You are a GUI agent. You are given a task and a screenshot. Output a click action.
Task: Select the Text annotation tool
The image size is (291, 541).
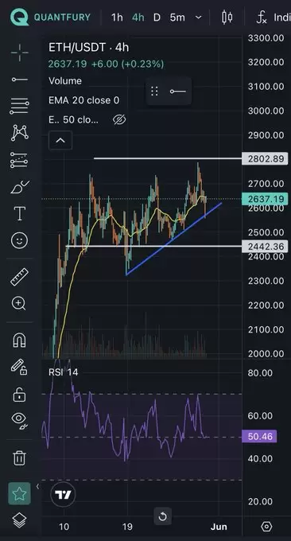coord(20,214)
